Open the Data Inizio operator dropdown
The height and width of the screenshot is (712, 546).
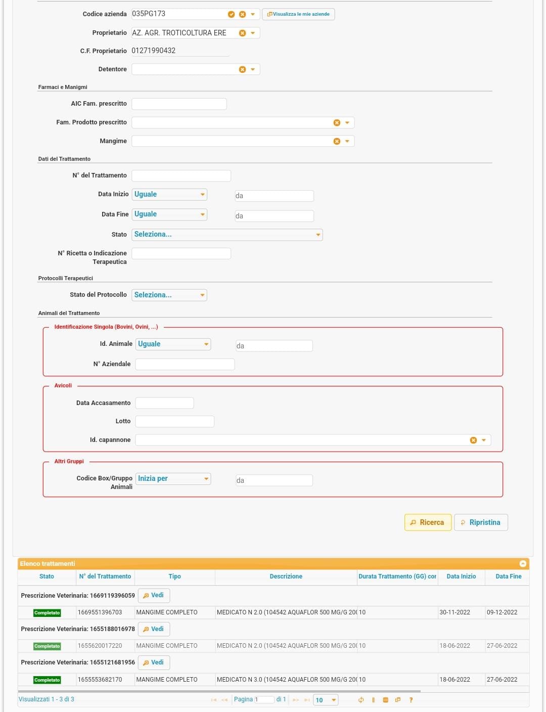(169, 194)
